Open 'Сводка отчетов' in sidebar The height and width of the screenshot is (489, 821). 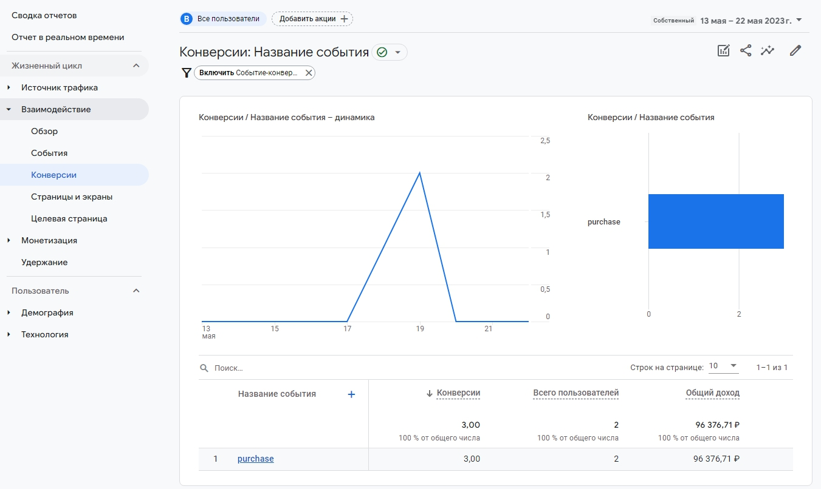click(44, 15)
